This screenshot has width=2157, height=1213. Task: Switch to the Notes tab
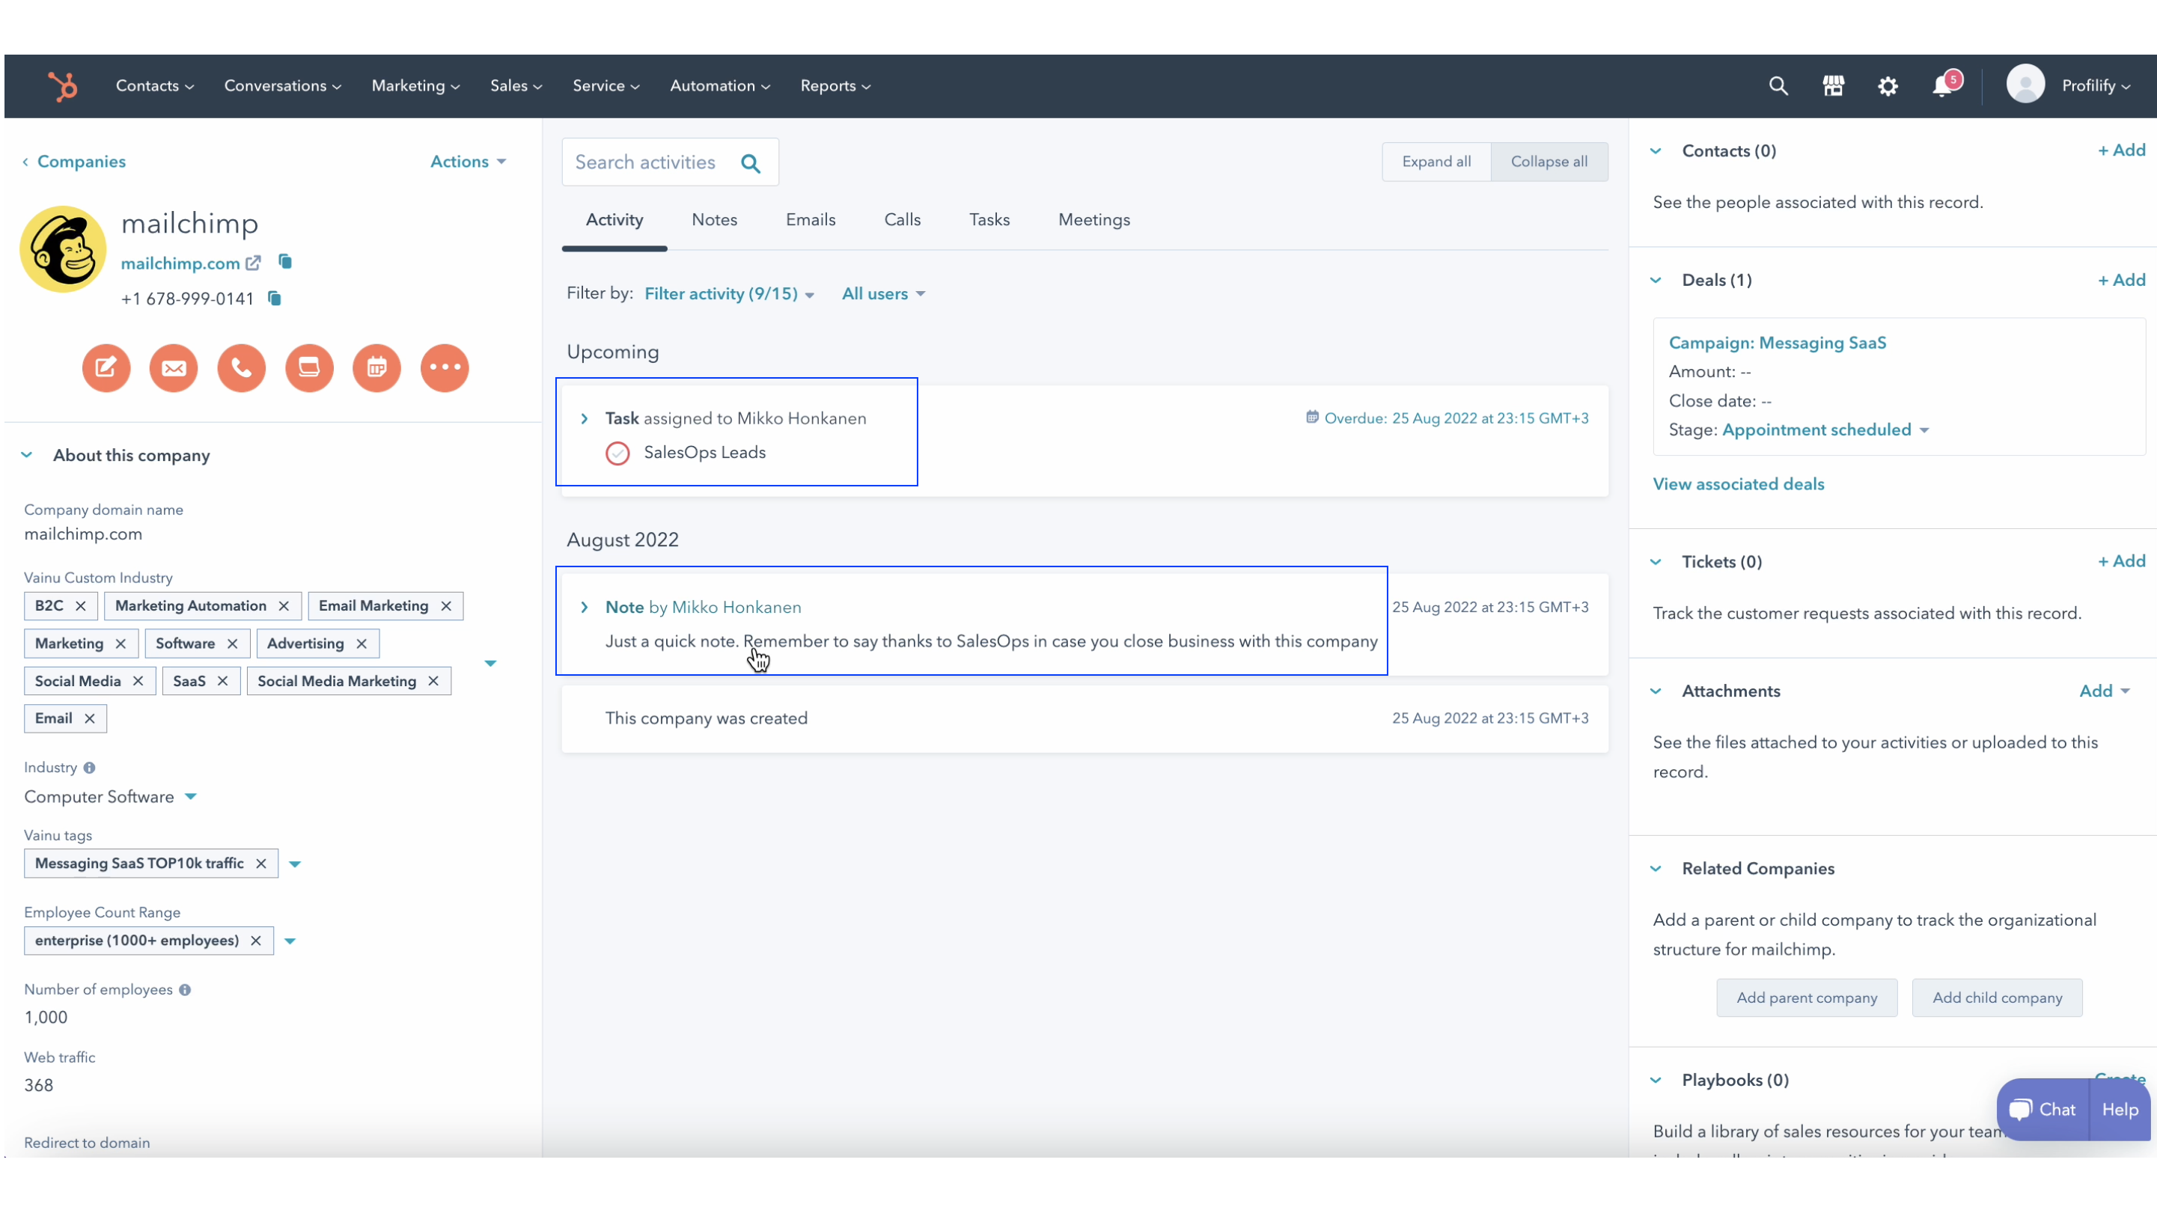[x=714, y=219]
